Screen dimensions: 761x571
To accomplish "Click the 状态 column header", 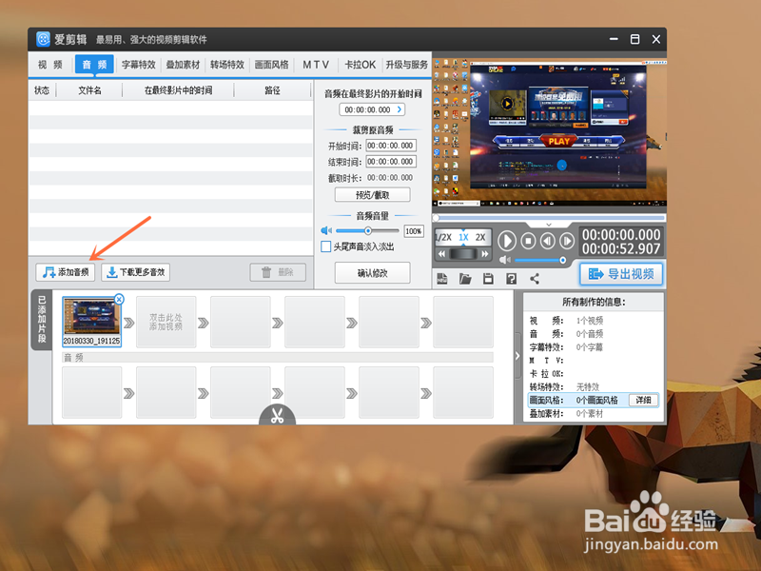I will [x=42, y=90].
